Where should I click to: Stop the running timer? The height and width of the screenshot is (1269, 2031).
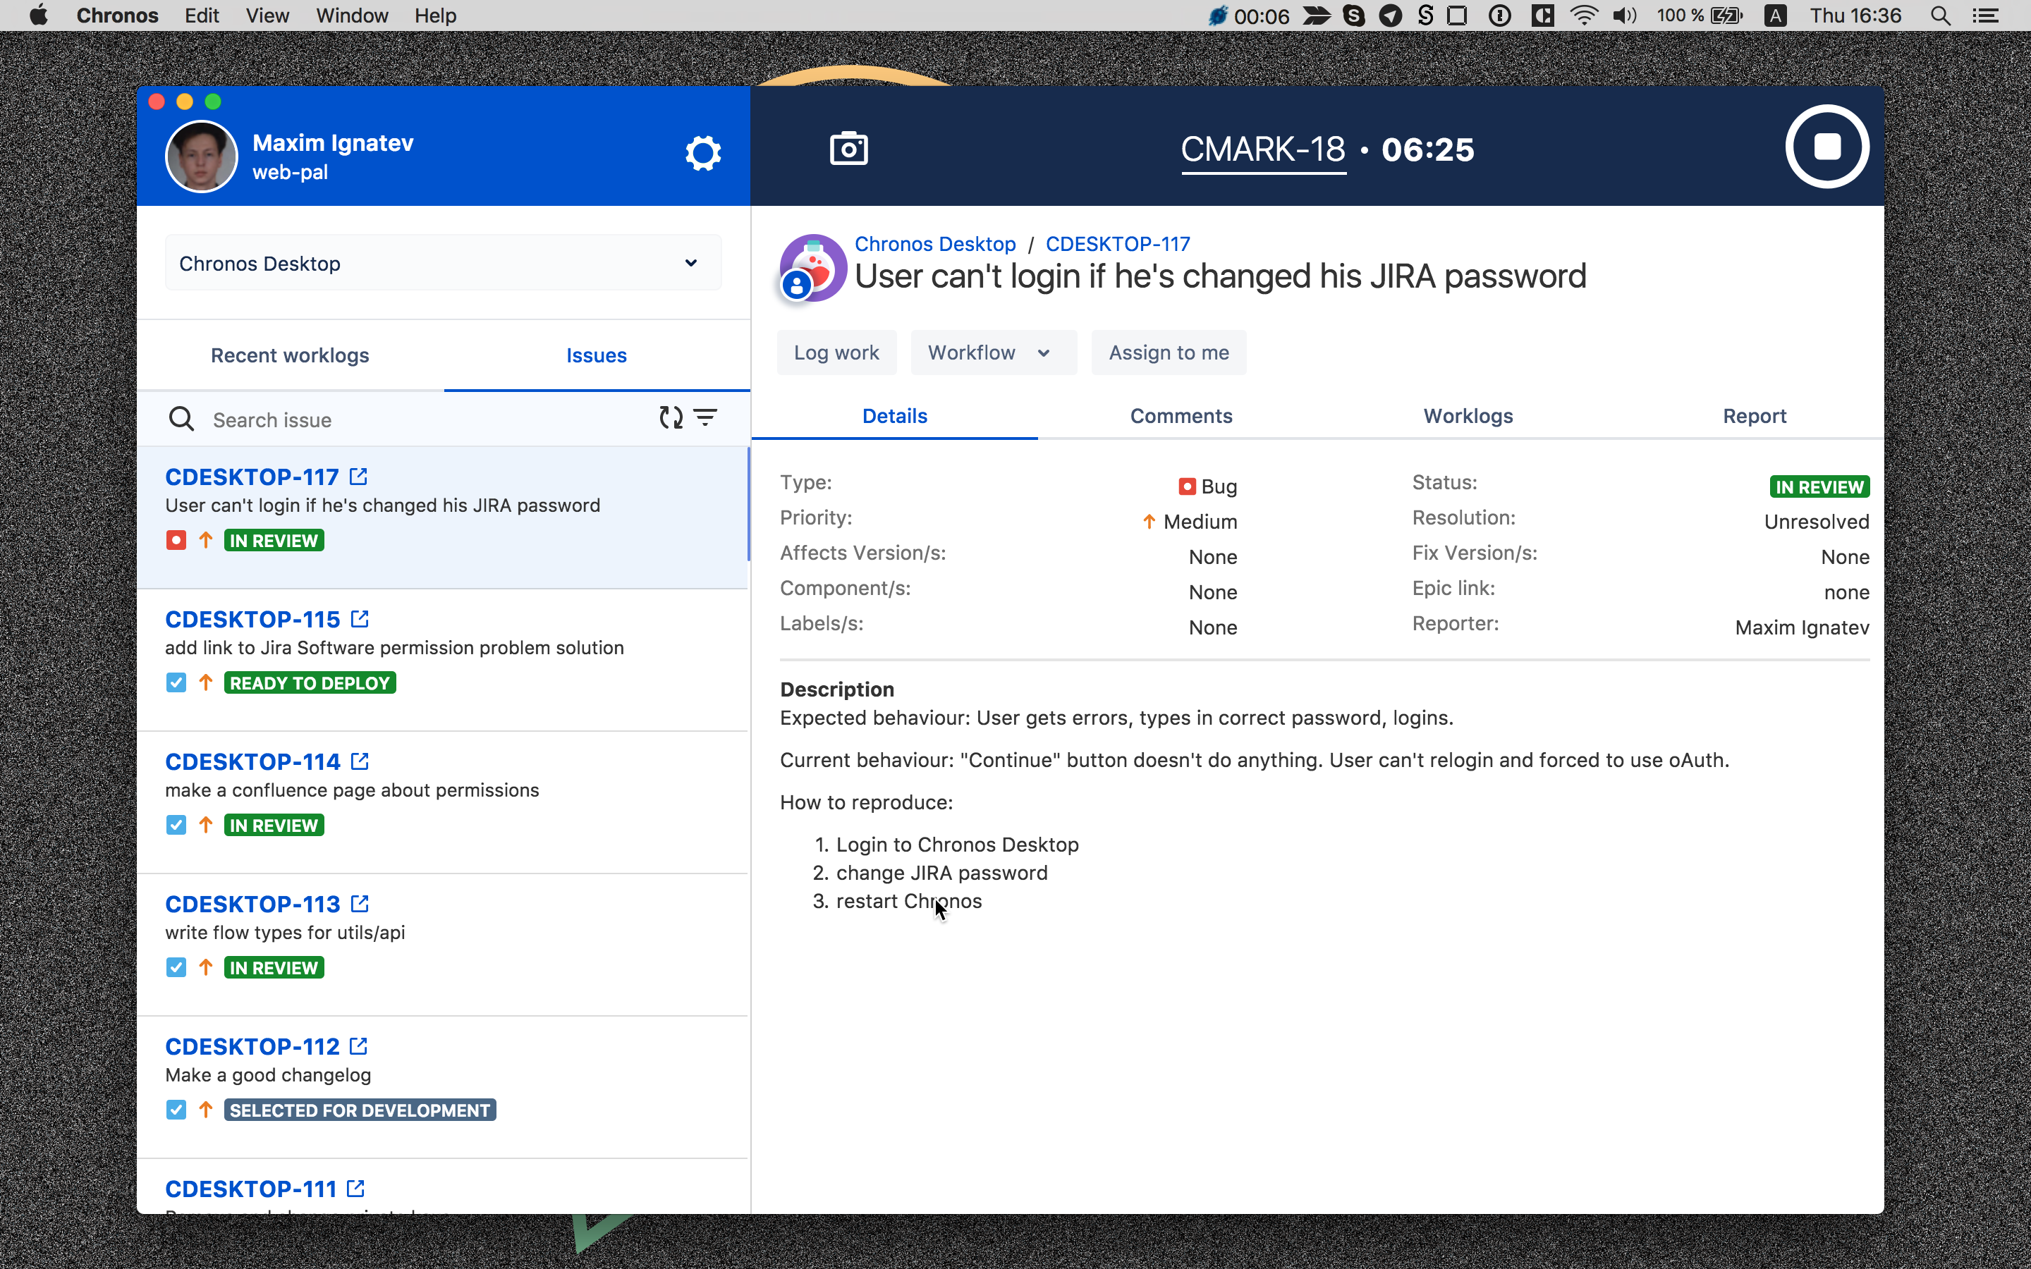pyautogui.click(x=1826, y=147)
